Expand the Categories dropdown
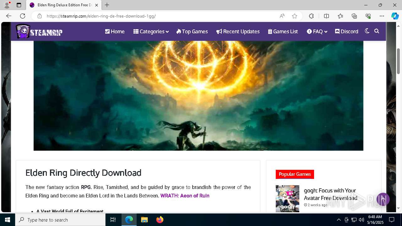Image resolution: width=402 pixels, height=226 pixels. pos(151,31)
